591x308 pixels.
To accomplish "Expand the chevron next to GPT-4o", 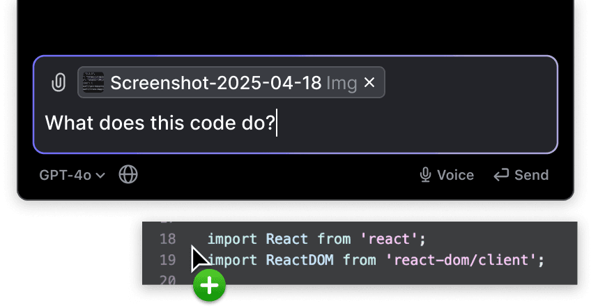I will pos(100,176).
